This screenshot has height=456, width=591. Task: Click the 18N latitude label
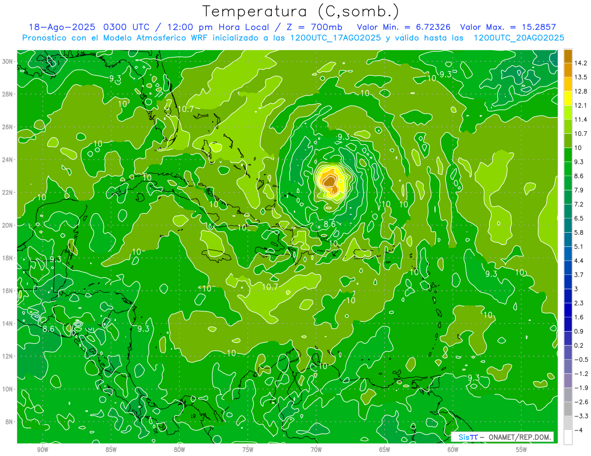tap(7, 258)
